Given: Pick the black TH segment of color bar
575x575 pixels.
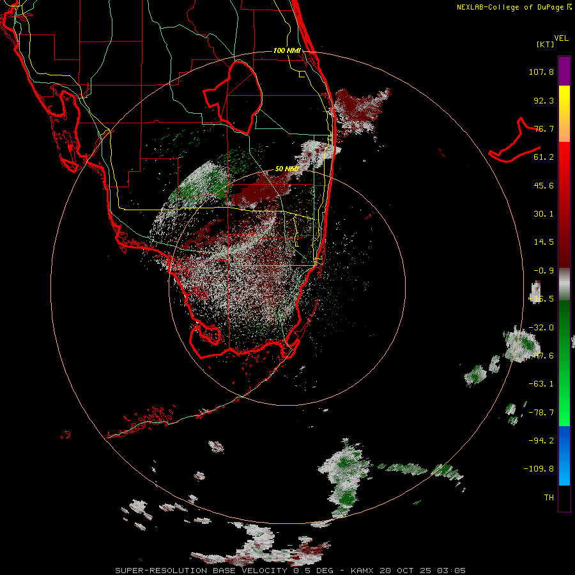Looking at the screenshot, I should [x=564, y=498].
